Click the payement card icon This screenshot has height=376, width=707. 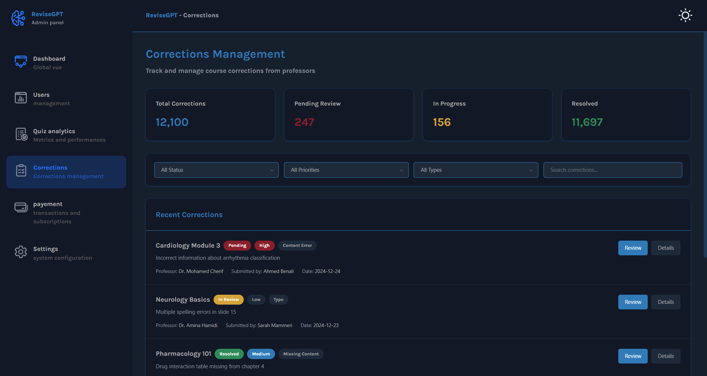[21, 207]
